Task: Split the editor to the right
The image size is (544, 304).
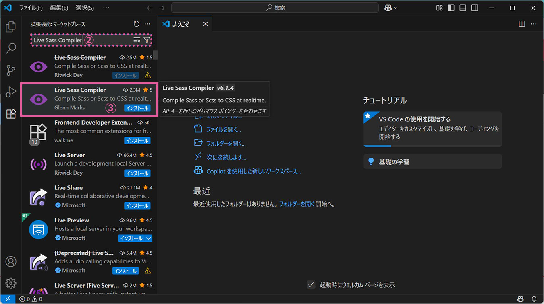Action: pos(522,24)
